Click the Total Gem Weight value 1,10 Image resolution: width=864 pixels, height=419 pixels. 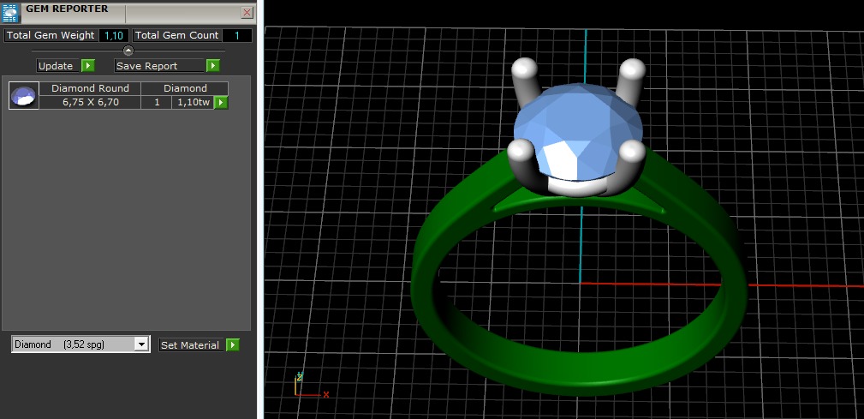114,35
